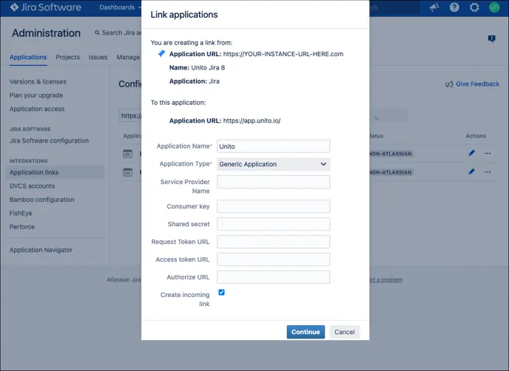Screen dimensions: 509x371
Task: Click the first application row icon
Action: (127, 154)
